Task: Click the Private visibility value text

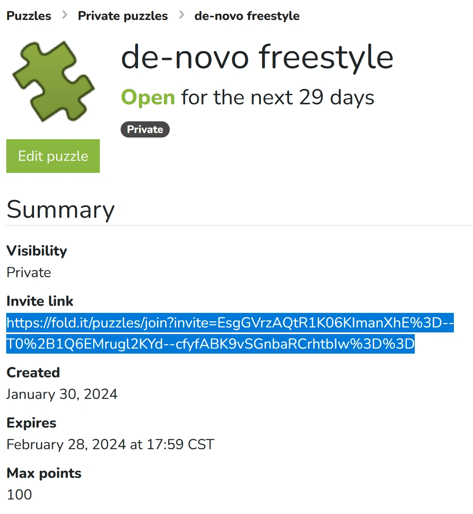Action: tap(29, 273)
